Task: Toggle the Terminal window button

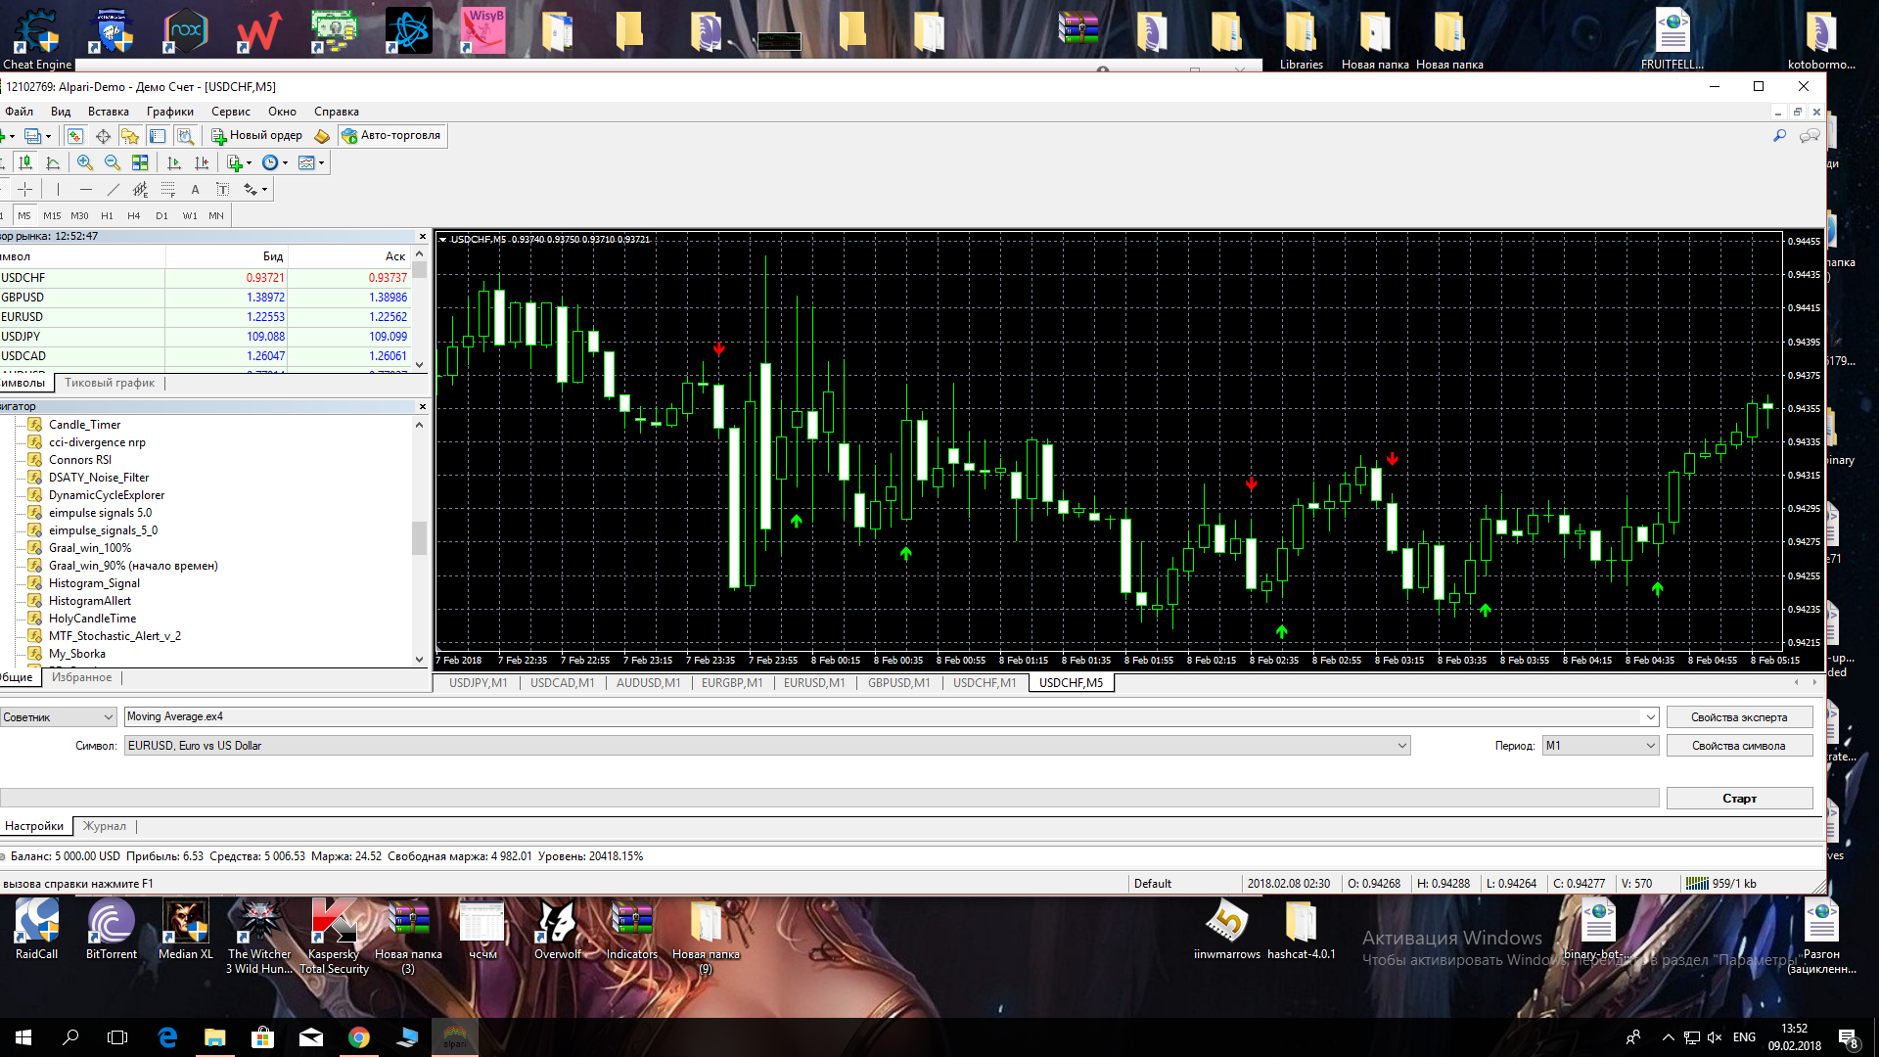Action: [158, 136]
